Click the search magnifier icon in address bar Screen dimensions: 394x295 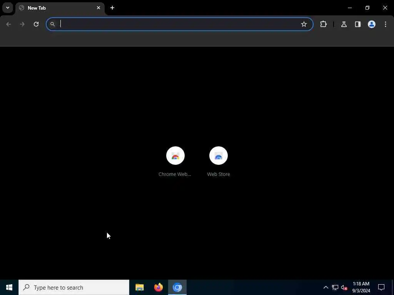(52, 24)
